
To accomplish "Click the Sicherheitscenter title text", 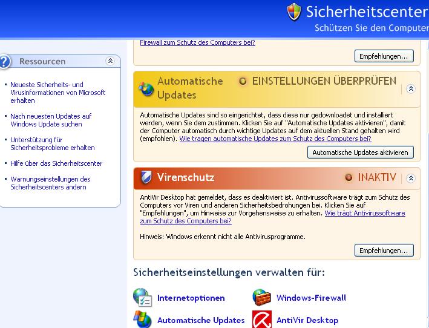I will click(x=367, y=11).
